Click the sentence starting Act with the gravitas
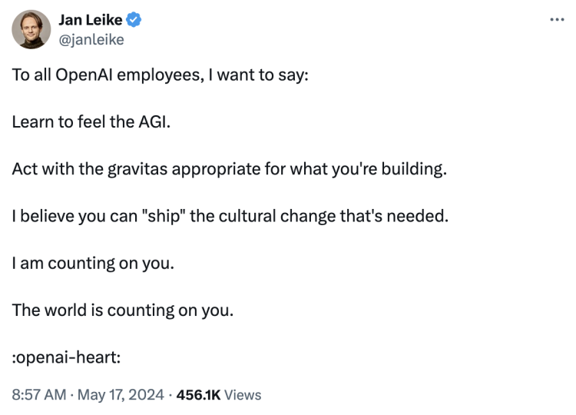The height and width of the screenshot is (415, 576). 229,169
